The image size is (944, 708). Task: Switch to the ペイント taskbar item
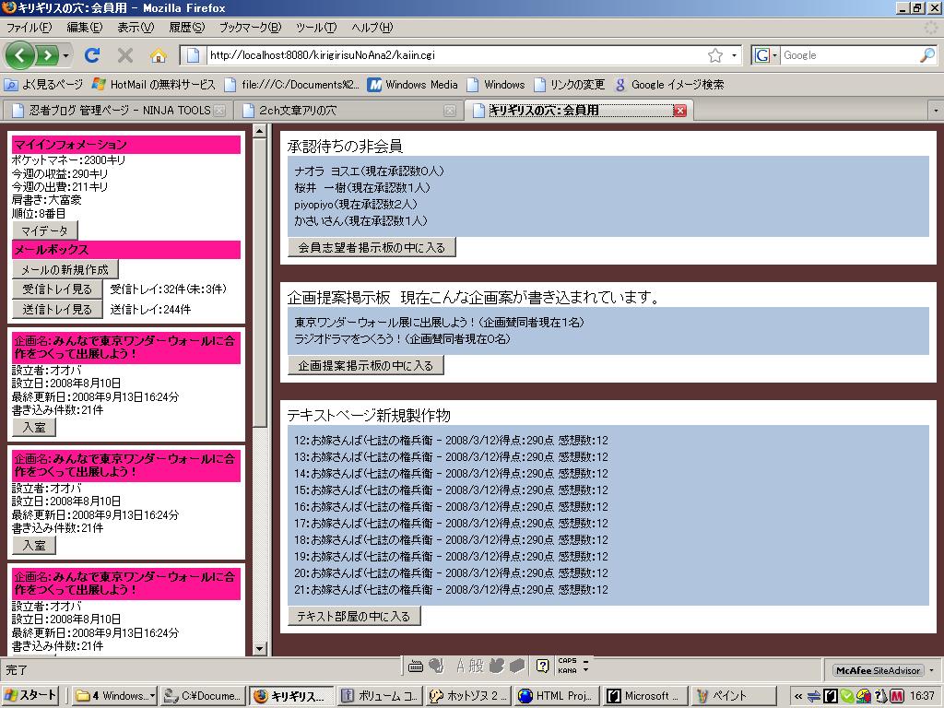[735, 696]
